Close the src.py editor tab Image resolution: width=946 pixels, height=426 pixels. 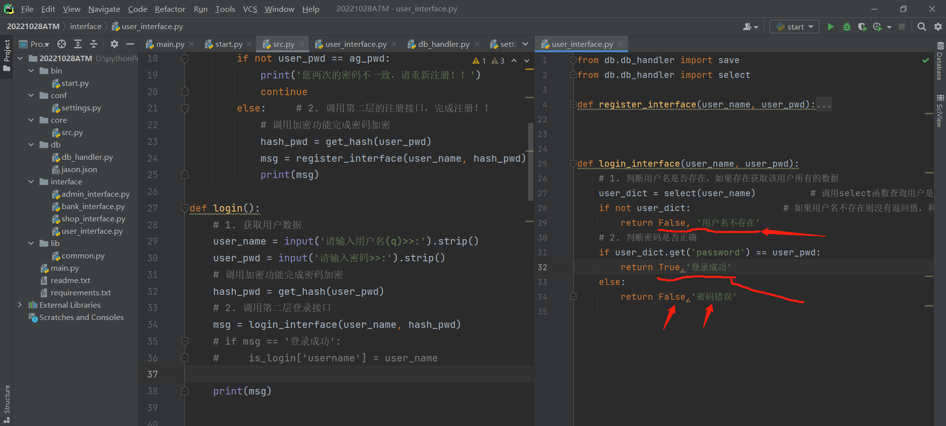click(x=302, y=44)
